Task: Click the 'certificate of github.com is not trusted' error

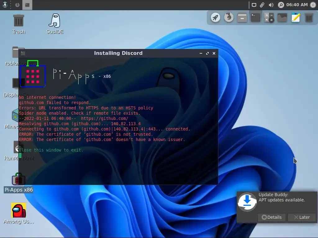Action: 86,134
